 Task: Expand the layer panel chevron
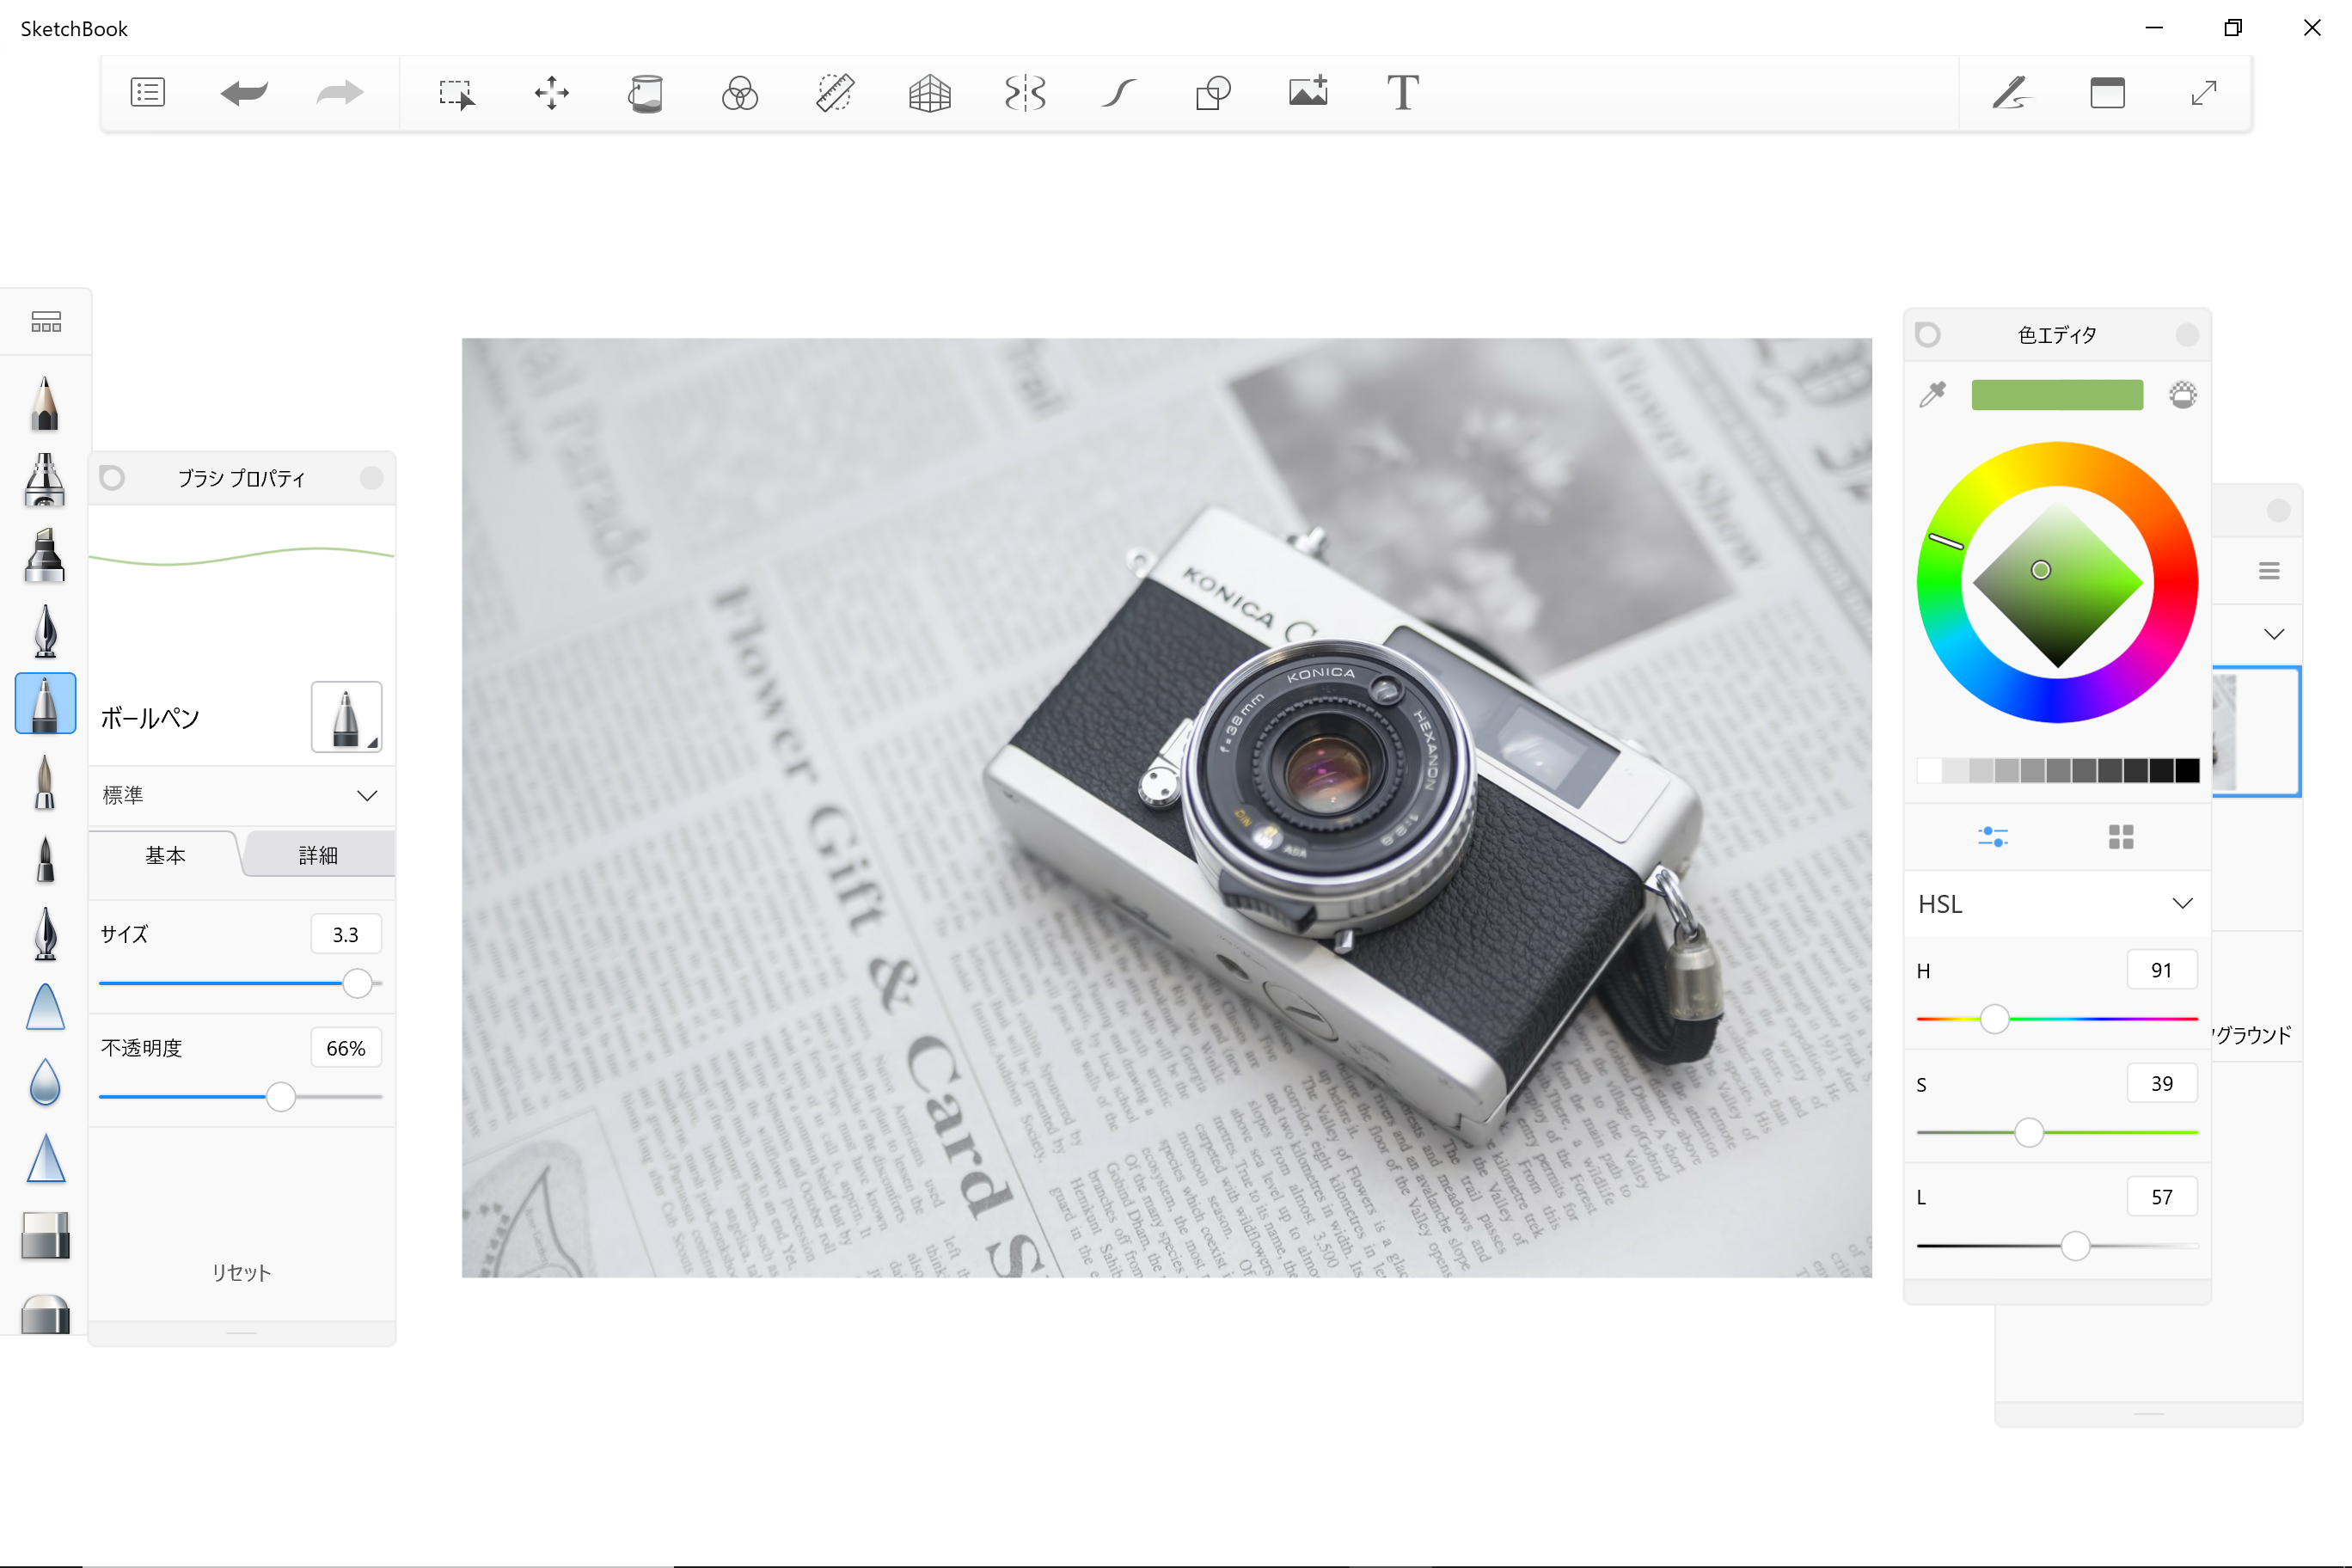[x=2274, y=634]
